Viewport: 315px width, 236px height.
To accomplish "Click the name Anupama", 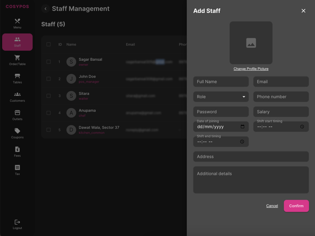I will [x=87, y=110].
